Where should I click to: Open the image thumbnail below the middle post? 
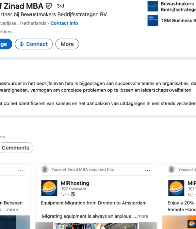[x=96, y=225]
